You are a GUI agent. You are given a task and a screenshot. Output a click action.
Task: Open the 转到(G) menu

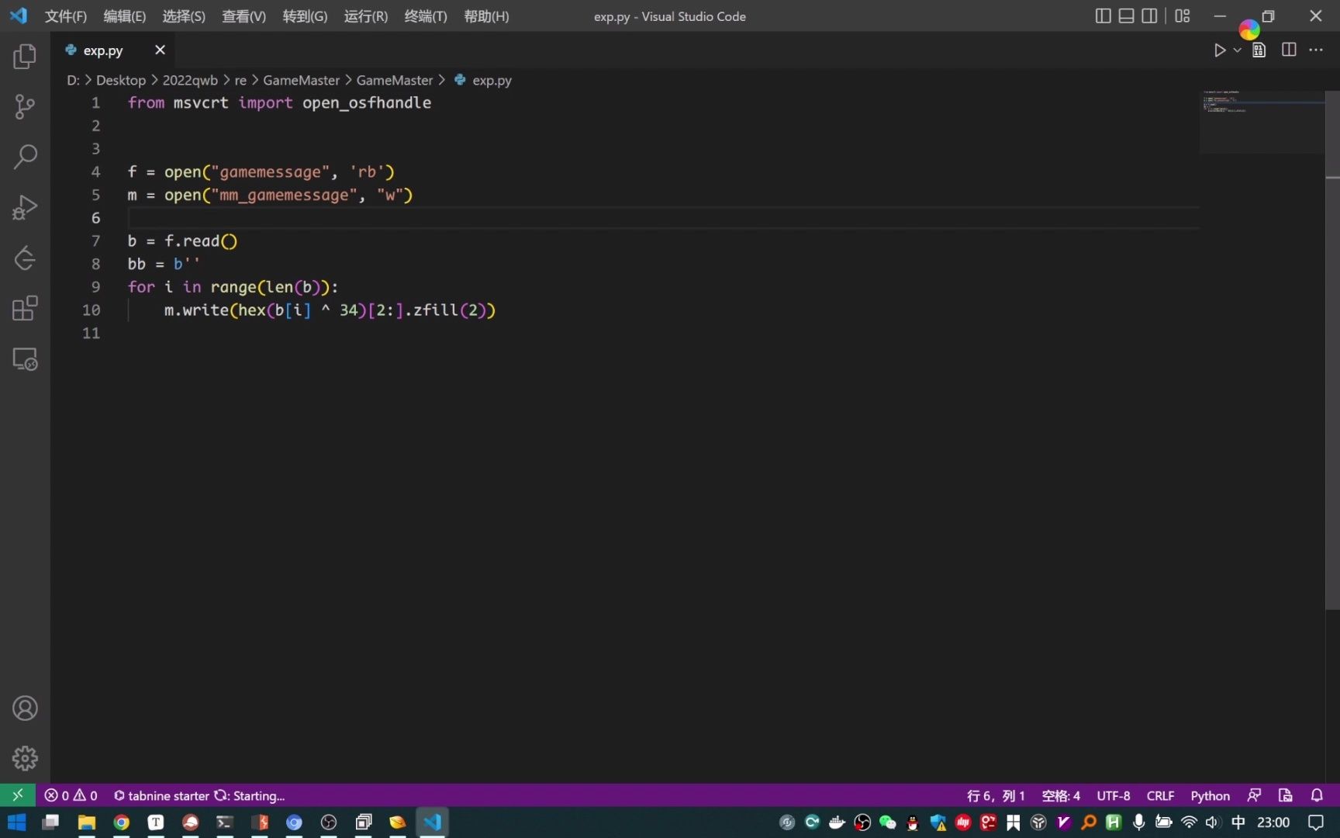point(305,16)
